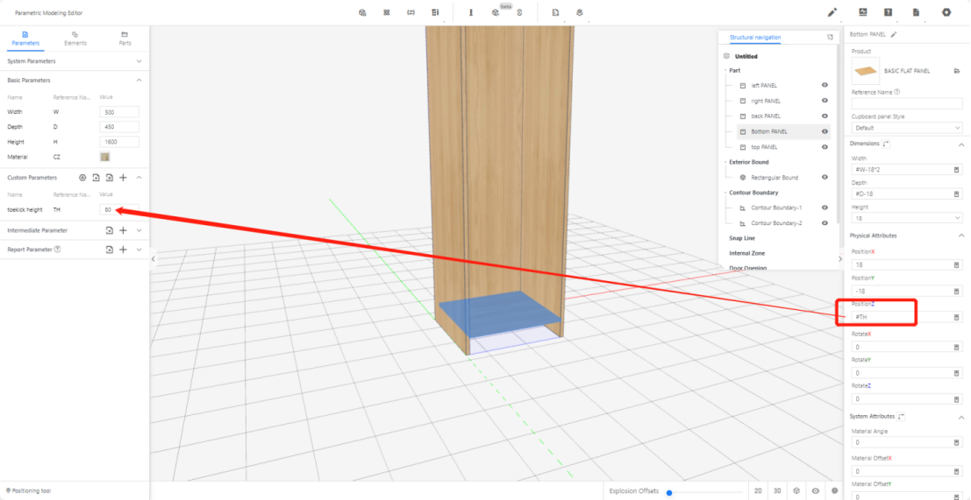Add a new Intermediate Parameter with plus icon
This screenshot has width=971, height=500.
124,230
